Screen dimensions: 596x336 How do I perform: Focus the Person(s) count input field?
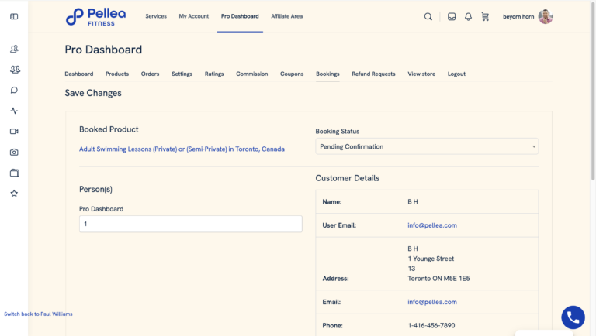click(190, 224)
